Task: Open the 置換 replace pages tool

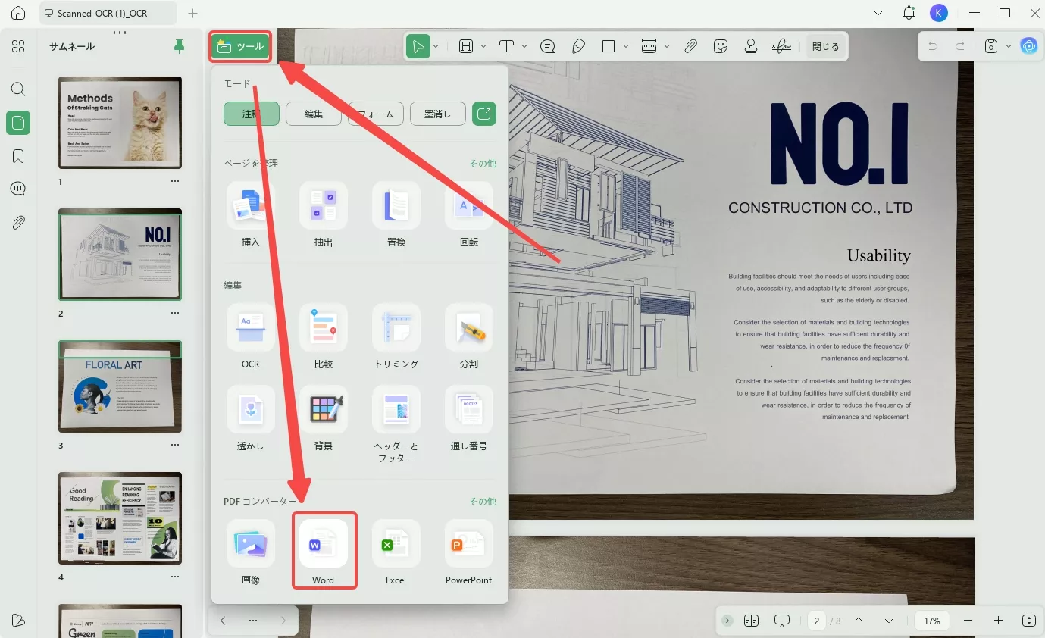Action: pyautogui.click(x=396, y=215)
